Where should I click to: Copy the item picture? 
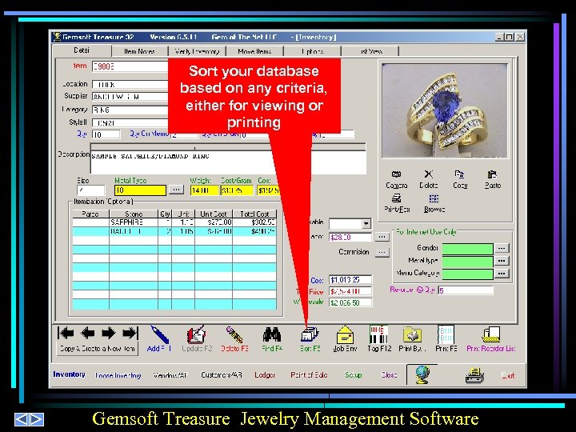460,179
